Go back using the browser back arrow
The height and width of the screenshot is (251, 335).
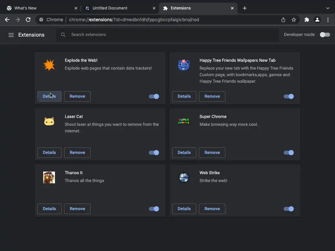pyautogui.click(x=7, y=20)
